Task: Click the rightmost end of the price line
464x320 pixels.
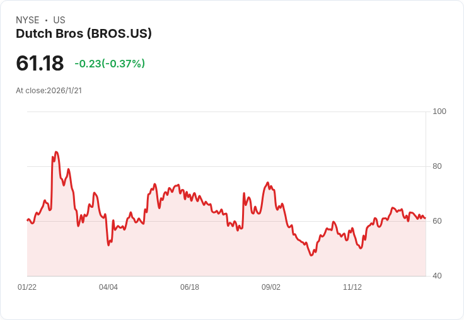Action: pyautogui.click(x=425, y=218)
